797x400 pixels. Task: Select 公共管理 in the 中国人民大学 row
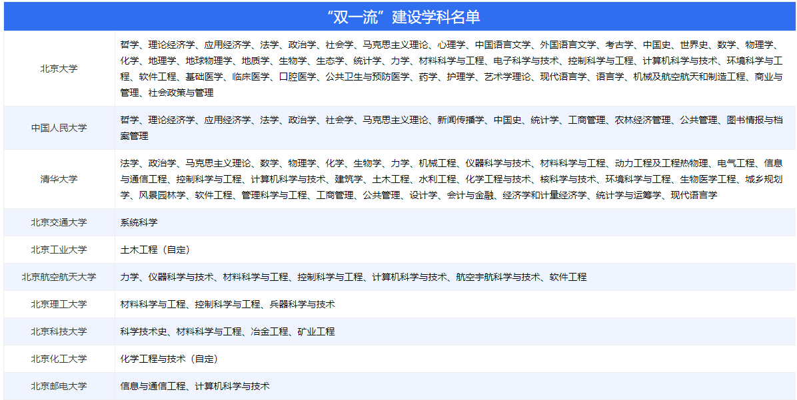(x=698, y=120)
